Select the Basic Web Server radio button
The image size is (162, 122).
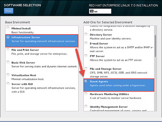pyautogui.click(x=8, y=62)
